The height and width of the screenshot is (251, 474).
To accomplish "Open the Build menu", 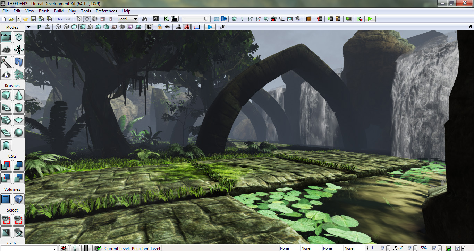I will click(59, 11).
